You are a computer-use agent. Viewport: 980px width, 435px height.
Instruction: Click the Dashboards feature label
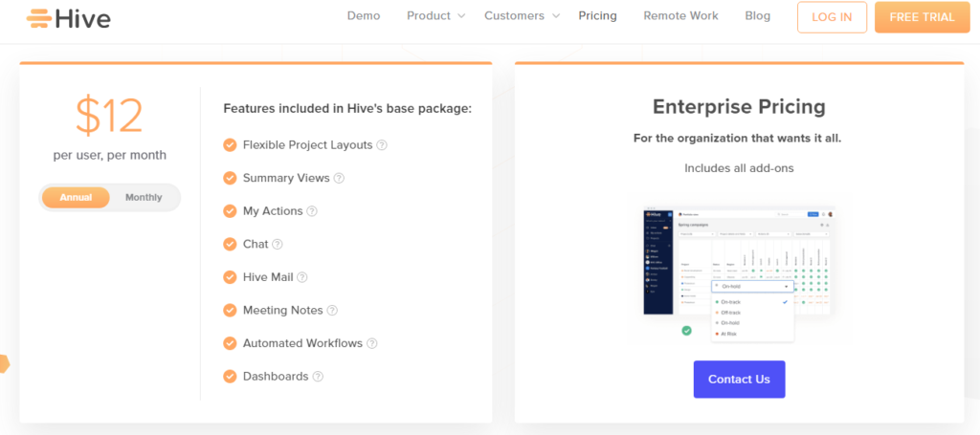click(276, 377)
